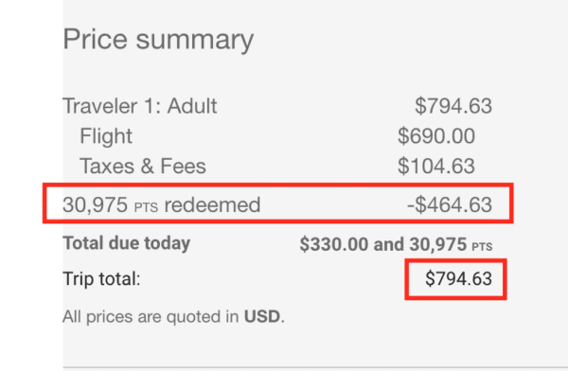
Task: Click the white margin left of summary panel
Action: tap(31, 185)
